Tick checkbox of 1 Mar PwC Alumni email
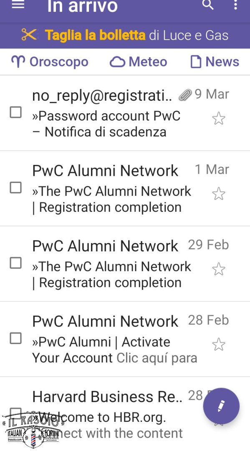The image size is (250, 451). click(16, 188)
